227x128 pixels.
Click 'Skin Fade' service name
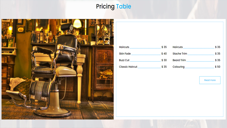tap(125, 53)
